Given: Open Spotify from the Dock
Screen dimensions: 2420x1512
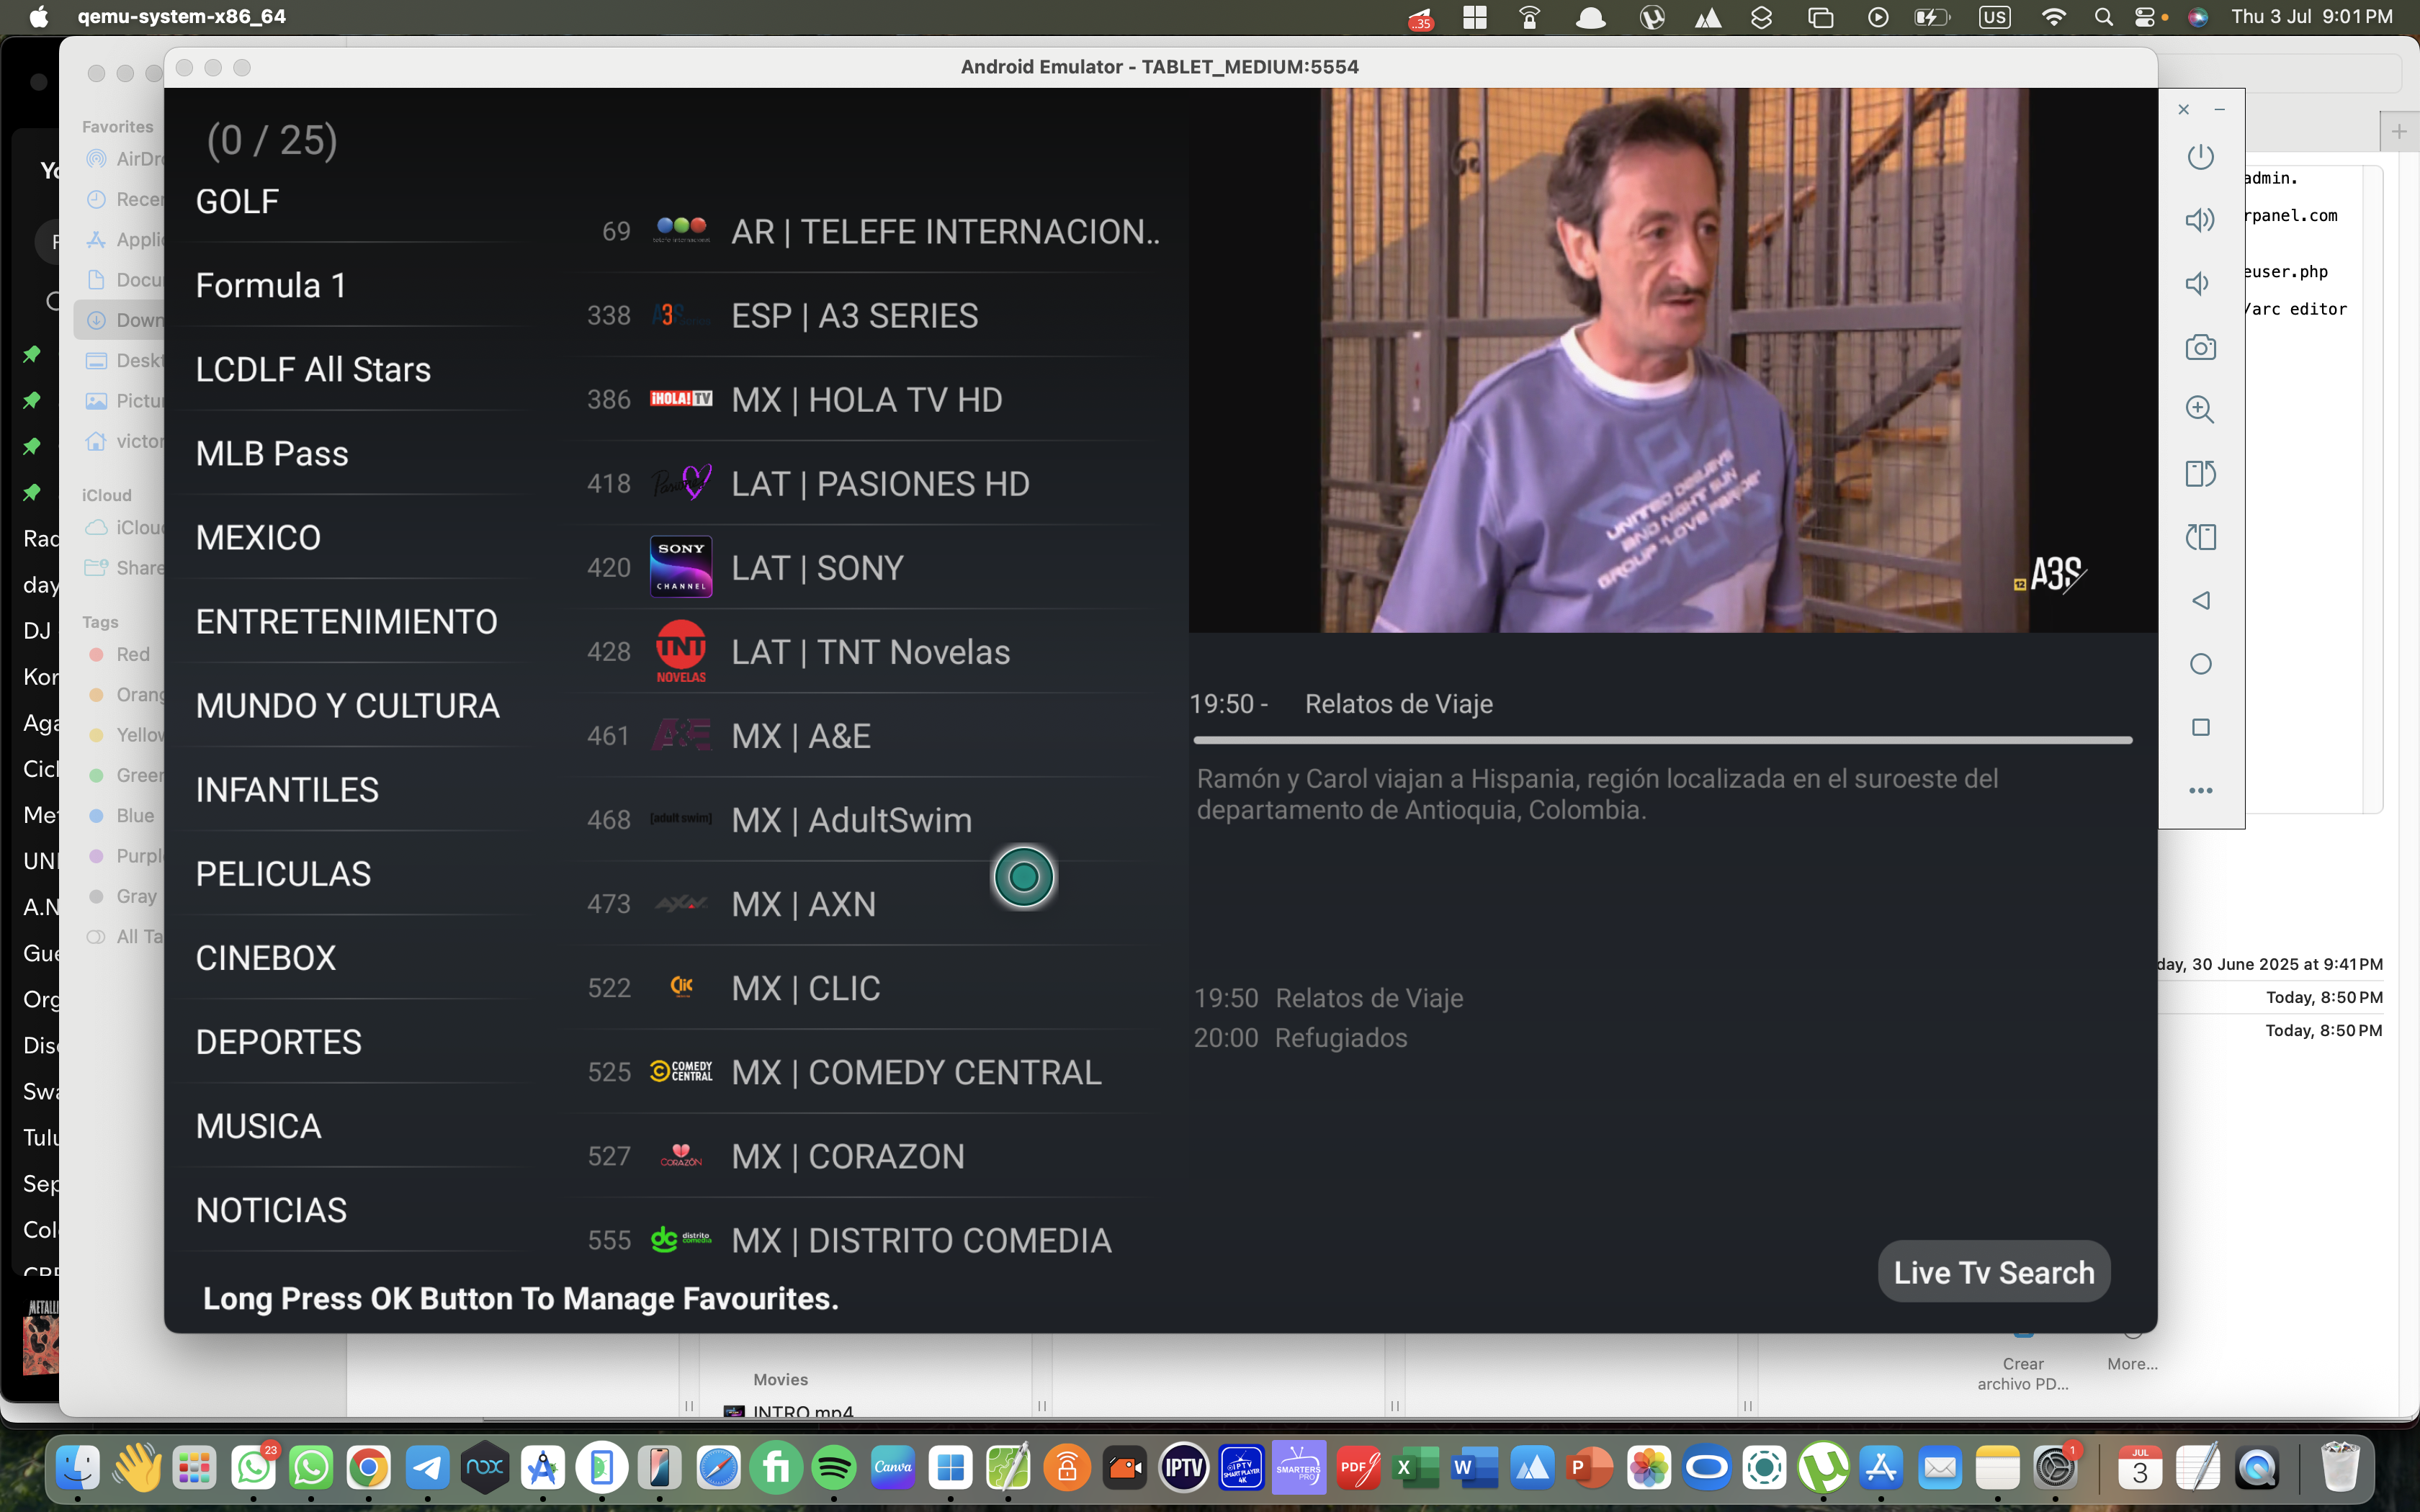Looking at the screenshot, I should tap(835, 1468).
